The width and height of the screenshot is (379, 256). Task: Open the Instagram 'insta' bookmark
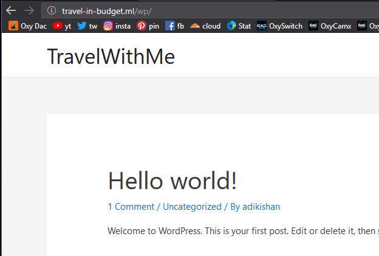pyautogui.click(x=117, y=26)
